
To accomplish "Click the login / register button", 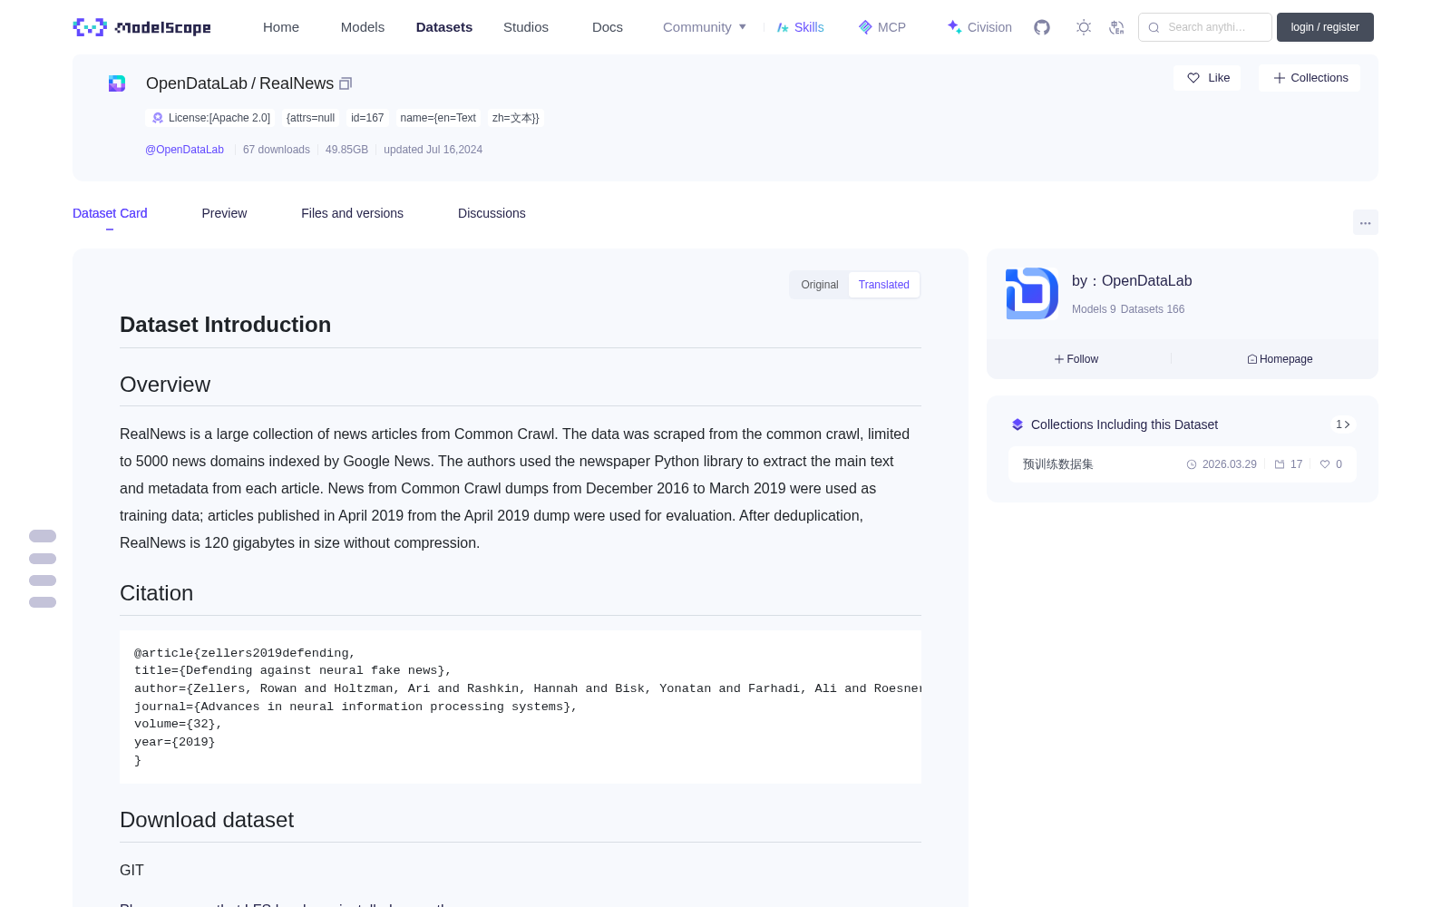I will [x=1325, y=27].
